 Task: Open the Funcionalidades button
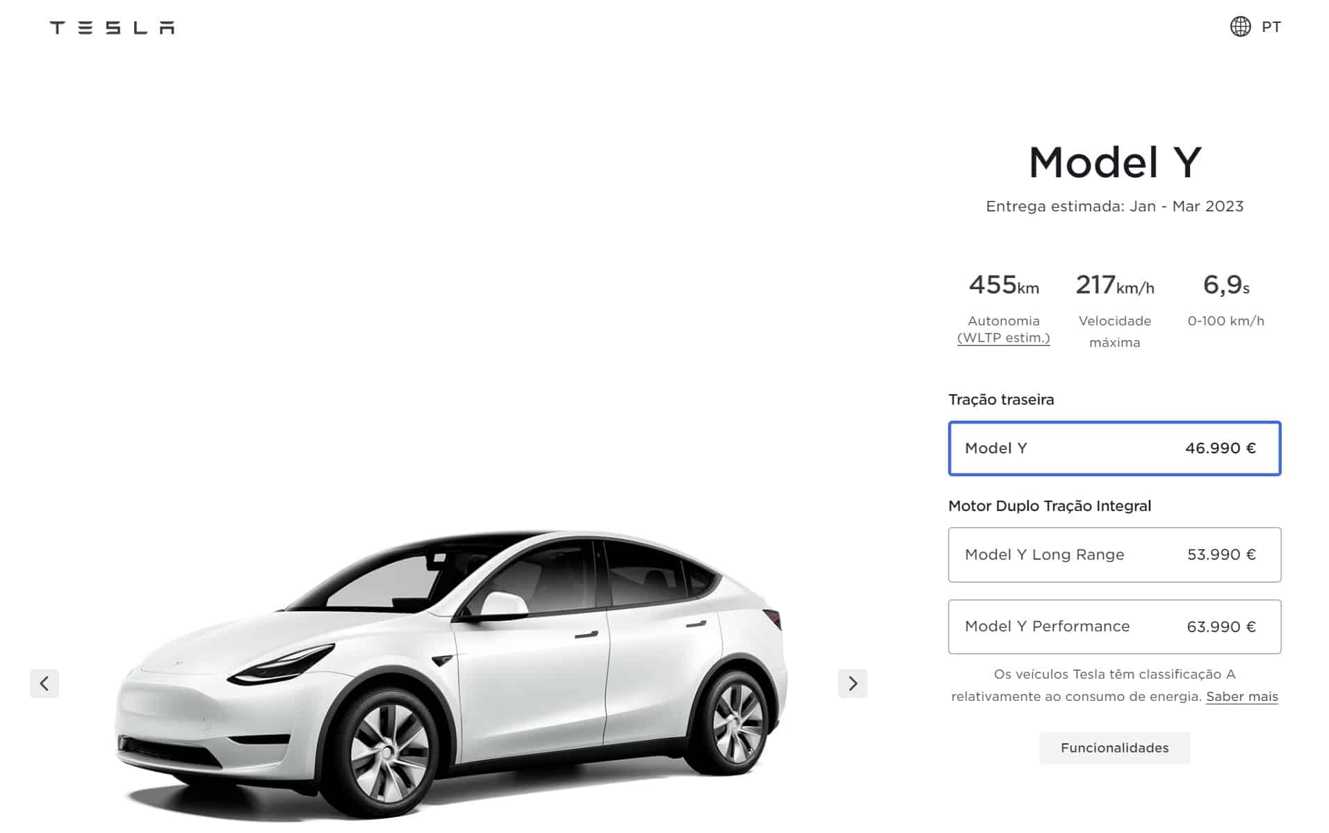click(1114, 748)
